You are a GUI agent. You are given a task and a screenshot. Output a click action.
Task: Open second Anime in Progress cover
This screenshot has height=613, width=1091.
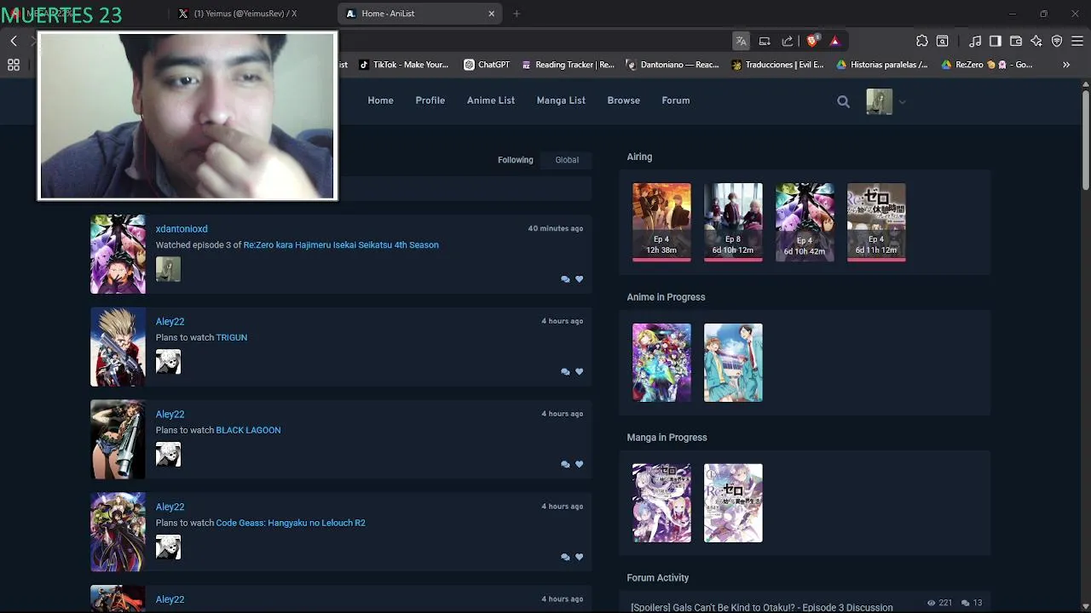733,363
